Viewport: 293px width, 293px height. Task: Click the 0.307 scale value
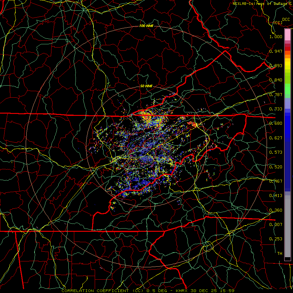pos(276,225)
